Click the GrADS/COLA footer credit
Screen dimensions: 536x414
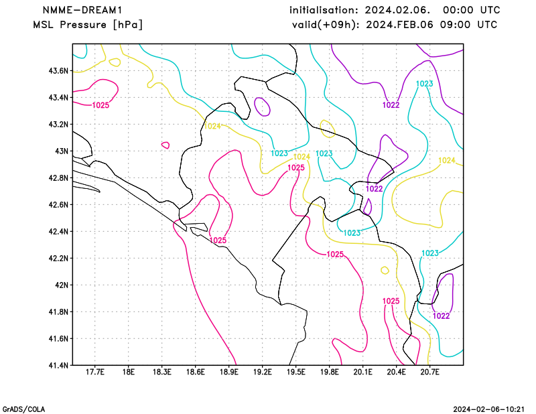click(23, 409)
